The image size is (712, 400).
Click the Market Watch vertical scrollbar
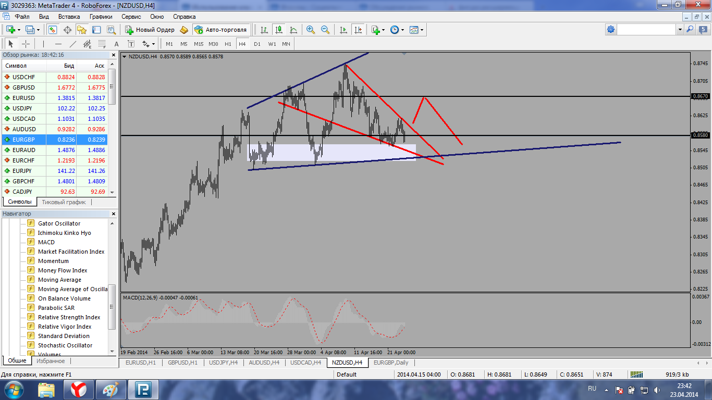(x=112, y=128)
